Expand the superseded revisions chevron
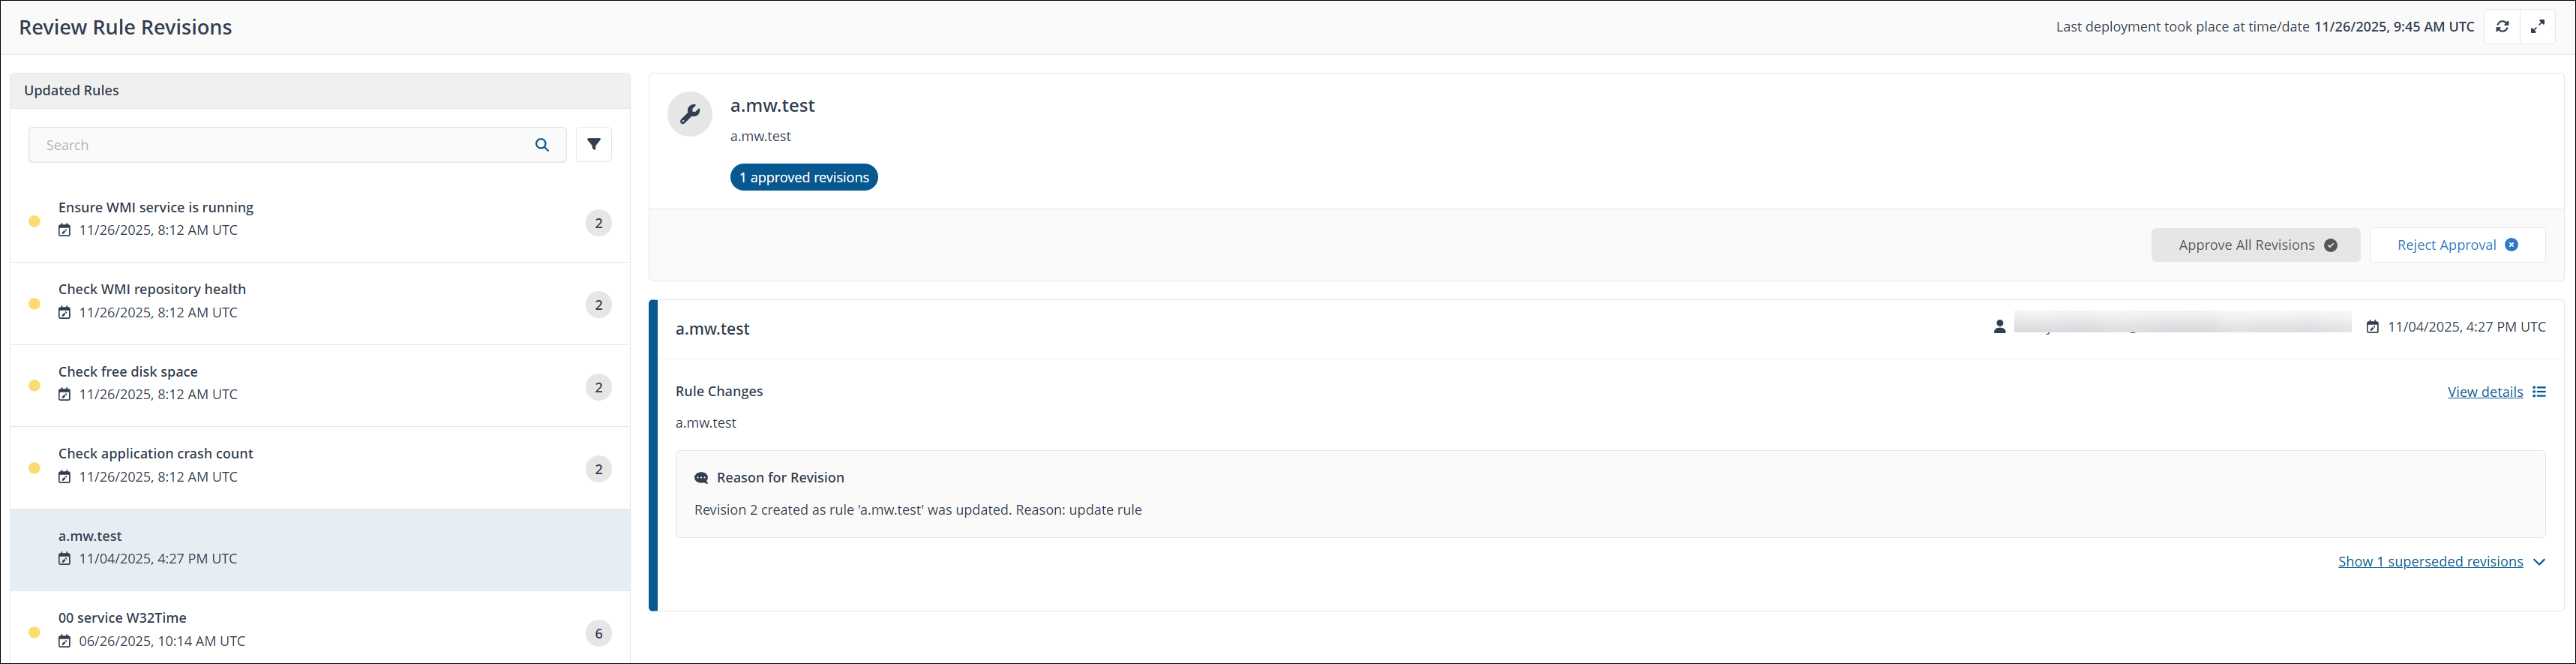 2539,562
